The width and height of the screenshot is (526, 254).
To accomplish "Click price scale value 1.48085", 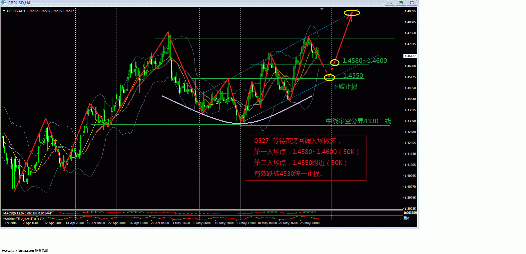I will pos(410,22).
